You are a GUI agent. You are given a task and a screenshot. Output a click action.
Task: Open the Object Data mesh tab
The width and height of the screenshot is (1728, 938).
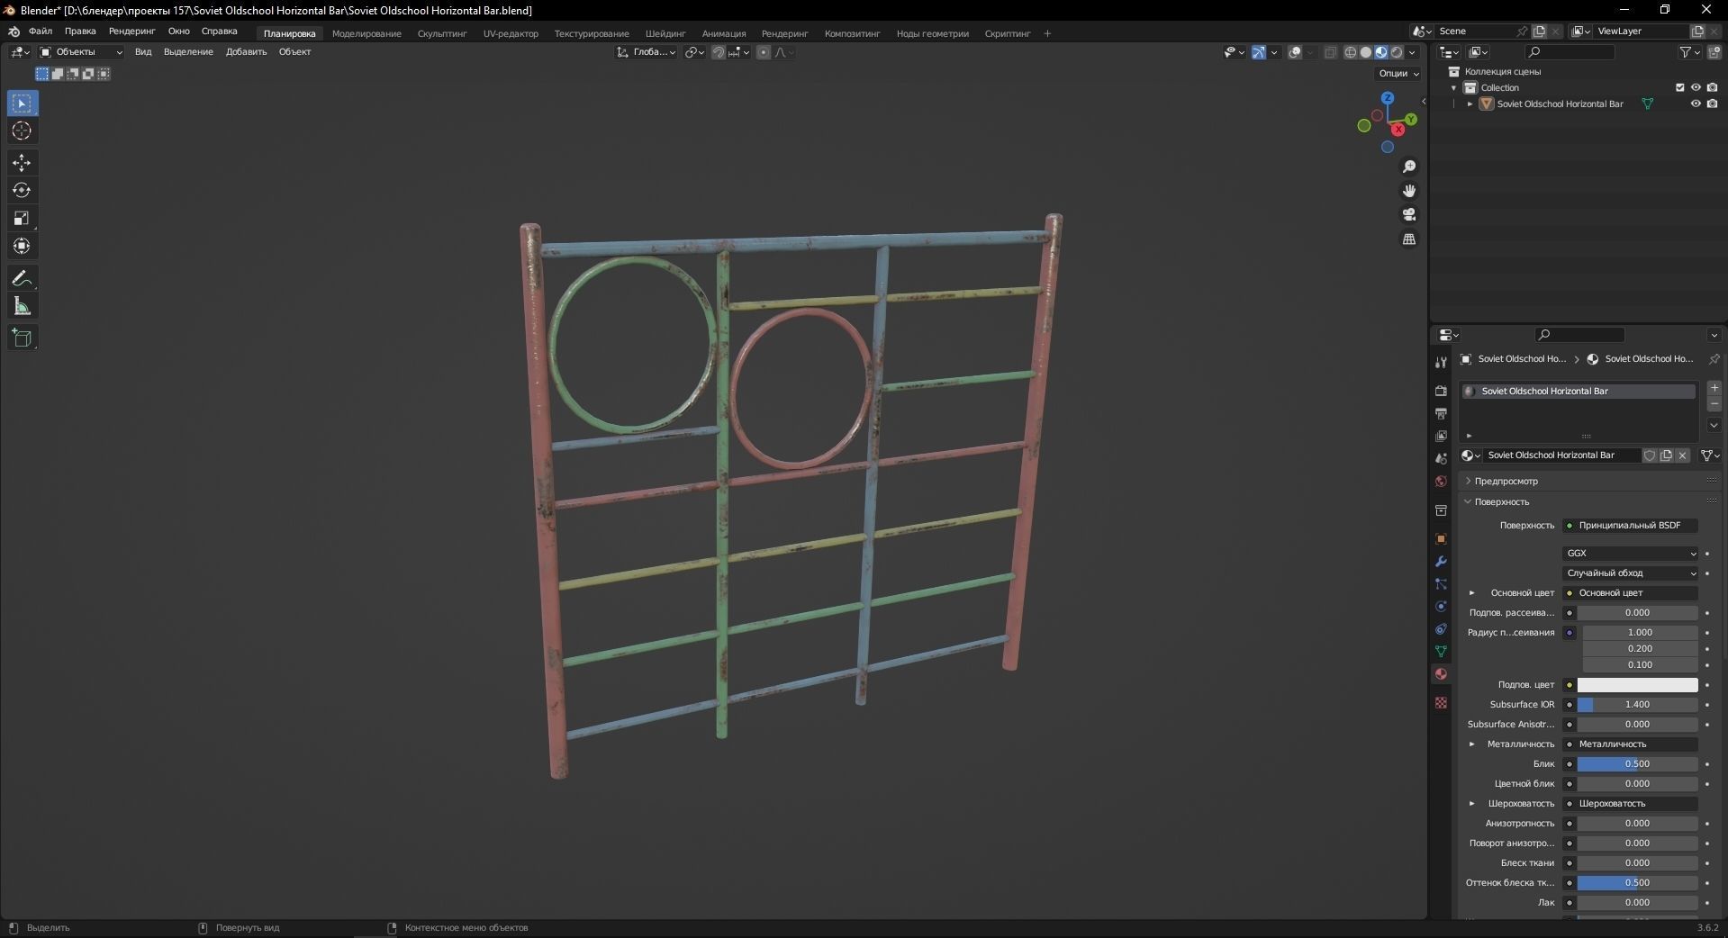1441,651
